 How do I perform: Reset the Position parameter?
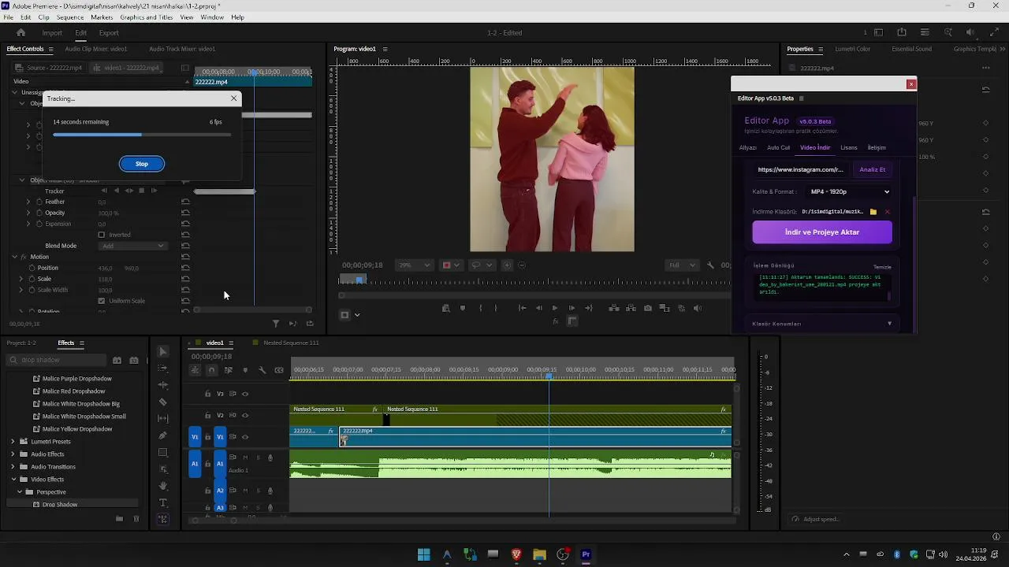click(x=185, y=268)
